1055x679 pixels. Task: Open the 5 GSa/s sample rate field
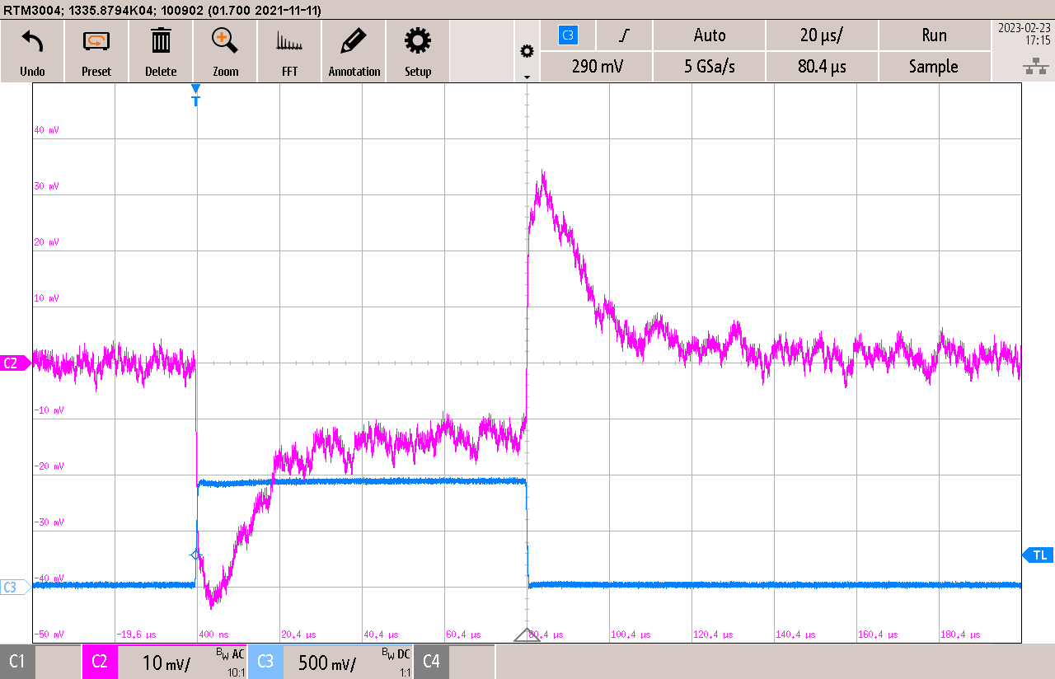[710, 67]
